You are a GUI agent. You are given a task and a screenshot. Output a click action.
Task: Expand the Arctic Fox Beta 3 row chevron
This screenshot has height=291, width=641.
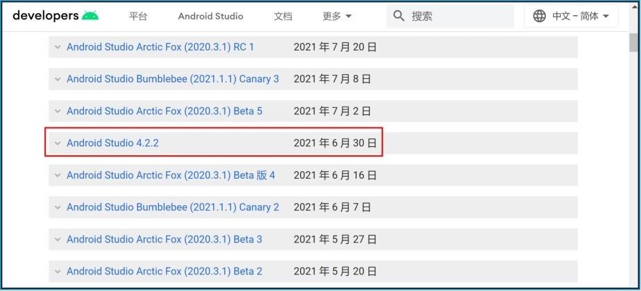coord(58,240)
